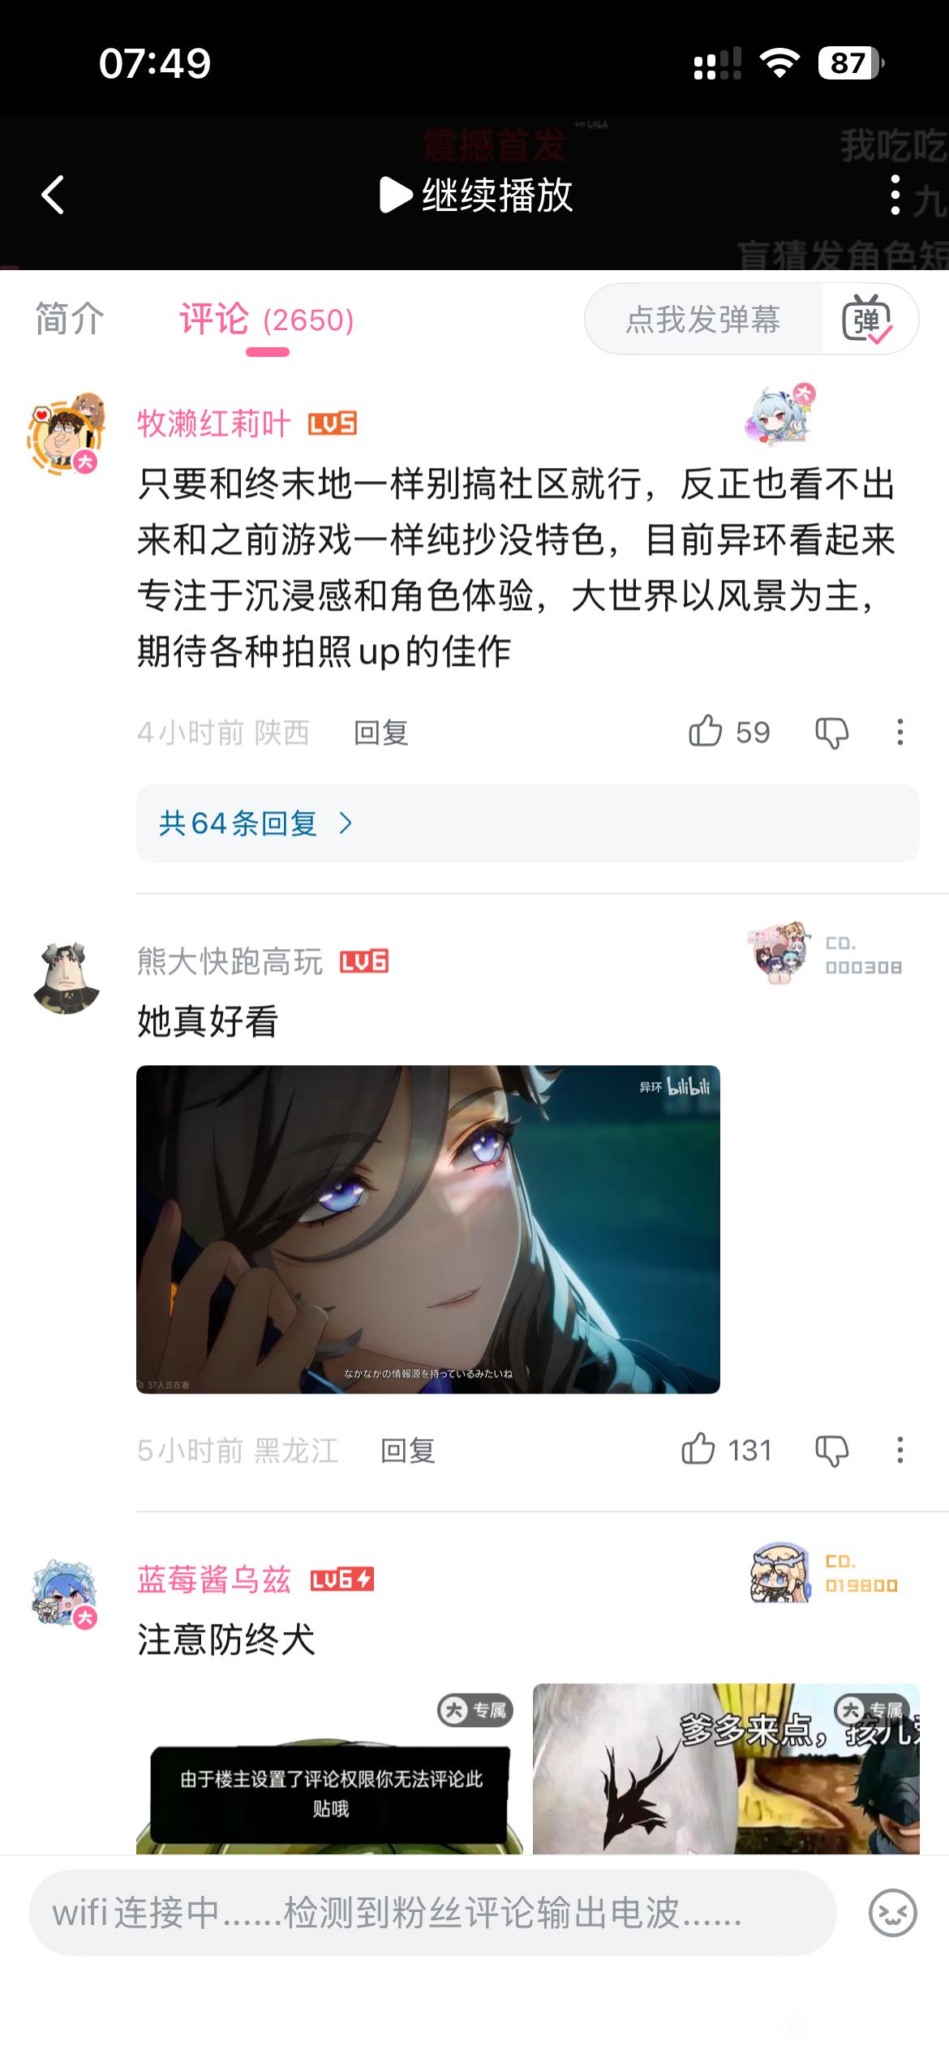Switch to the 简介 tab
Viewport: 949px width, 2054px height.
click(70, 319)
